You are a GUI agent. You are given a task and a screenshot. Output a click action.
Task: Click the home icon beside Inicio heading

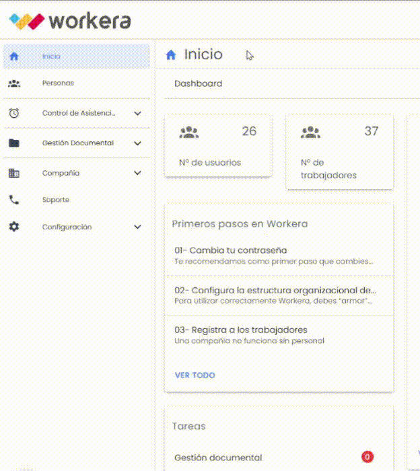pos(171,55)
